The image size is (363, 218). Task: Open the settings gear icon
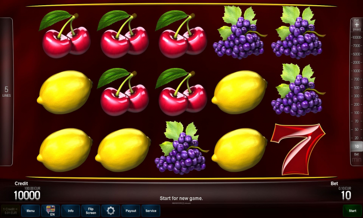click(x=111, y=210)
